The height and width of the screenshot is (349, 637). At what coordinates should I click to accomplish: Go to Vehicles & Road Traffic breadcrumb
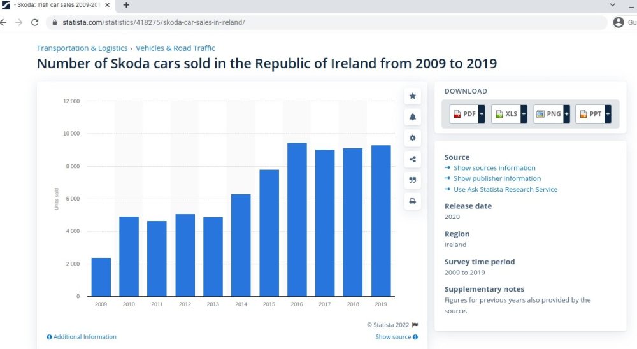[x=175, y=48]
